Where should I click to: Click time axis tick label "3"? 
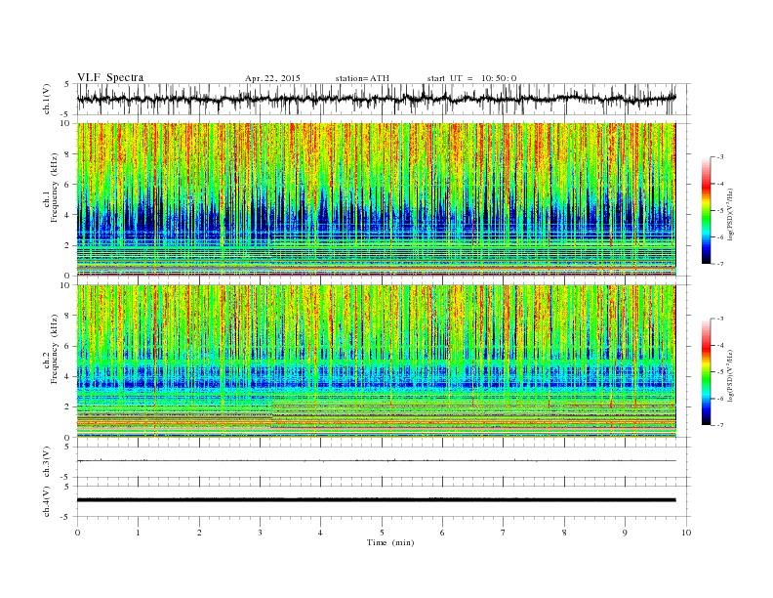(x=260, y=533)
